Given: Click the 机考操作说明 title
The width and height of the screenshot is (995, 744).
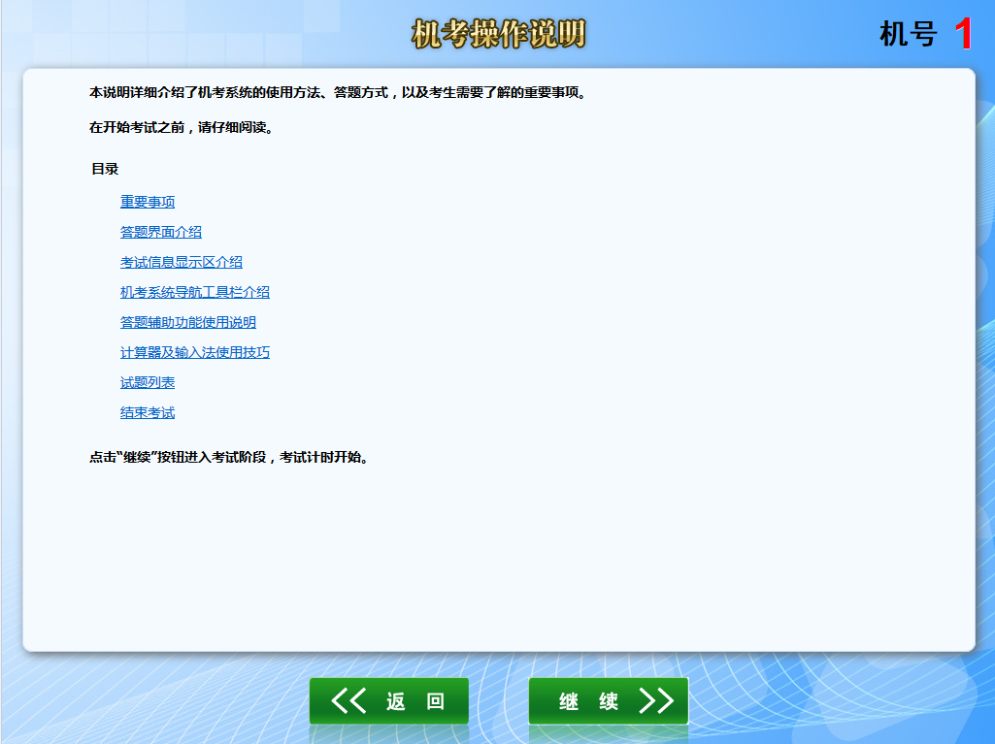Looking at the screenshot, I should [498, 34].
